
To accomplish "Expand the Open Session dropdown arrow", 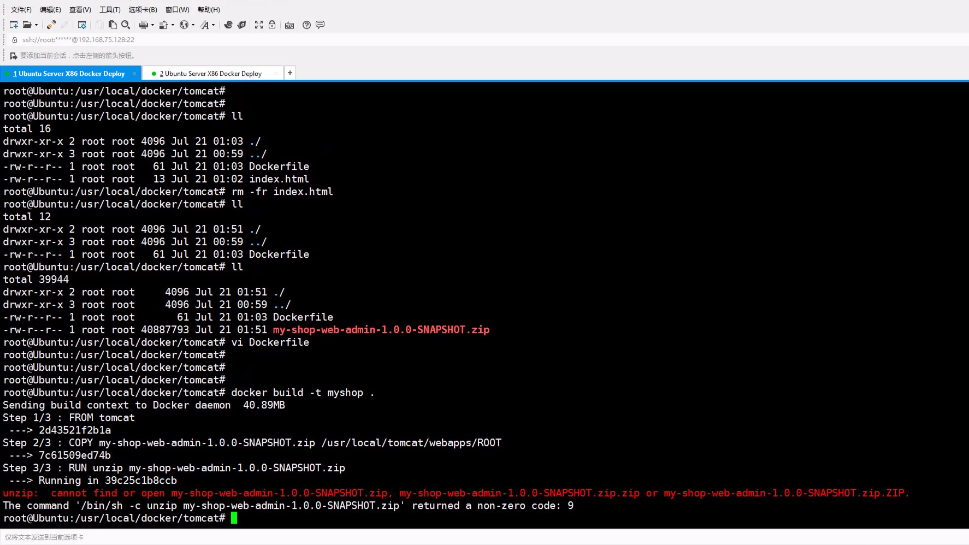I will tap(36, 25).
